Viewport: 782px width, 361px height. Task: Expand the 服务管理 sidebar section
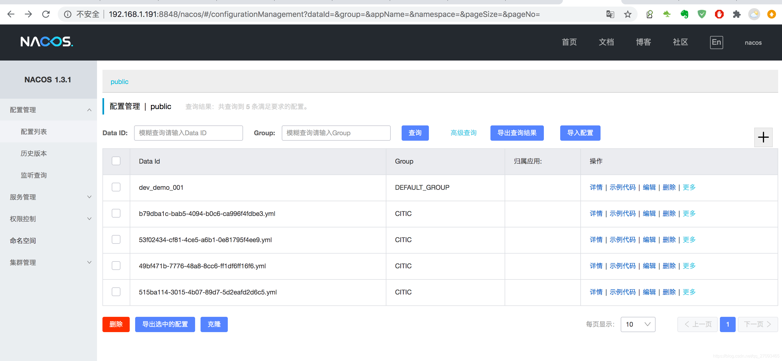point(49,197)
